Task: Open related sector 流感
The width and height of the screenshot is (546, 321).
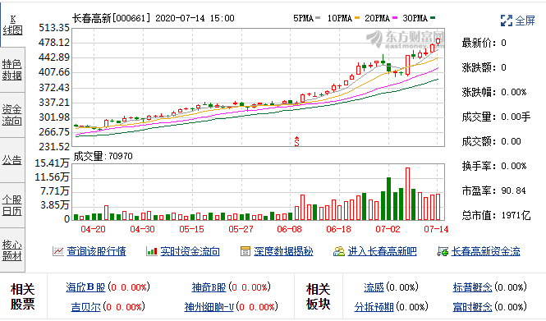Action: click(374, 287)
